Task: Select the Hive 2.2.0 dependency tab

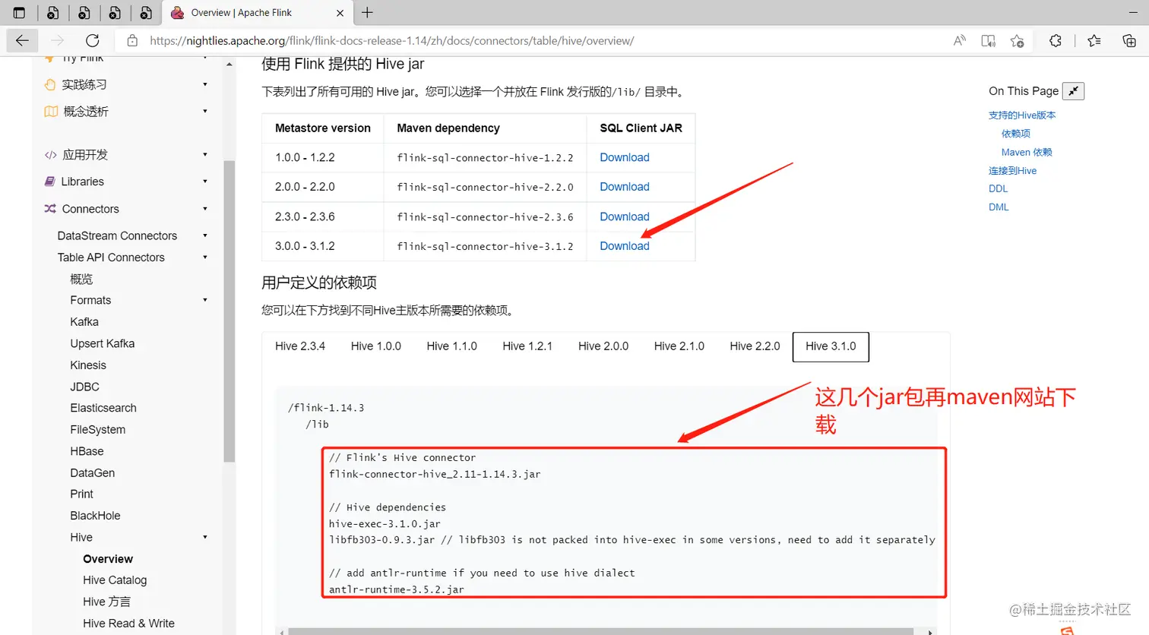Action: [755, 346]
